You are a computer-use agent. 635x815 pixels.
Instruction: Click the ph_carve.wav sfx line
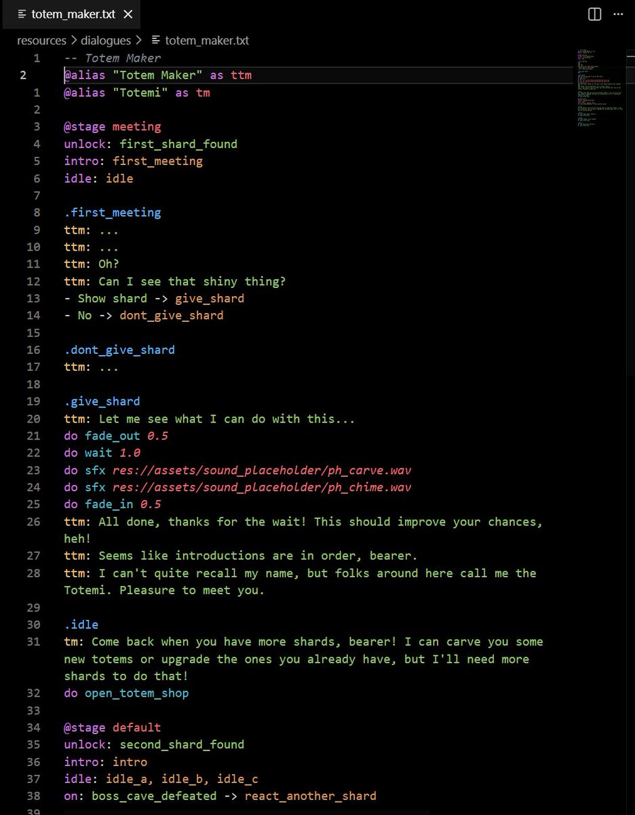tap(238, 470)
